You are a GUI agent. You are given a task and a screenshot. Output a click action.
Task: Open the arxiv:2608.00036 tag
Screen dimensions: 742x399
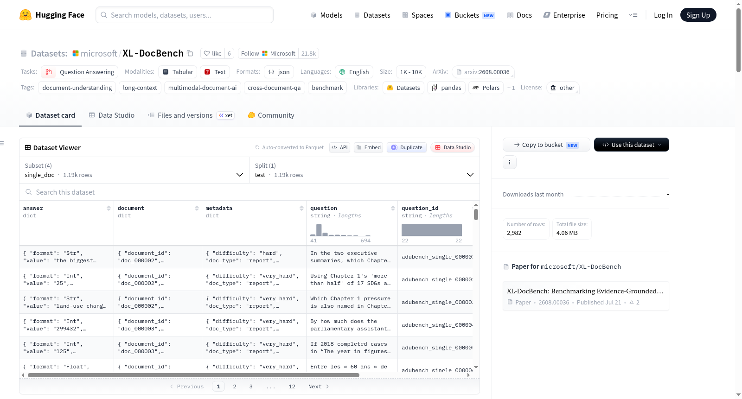coord(483,72)
